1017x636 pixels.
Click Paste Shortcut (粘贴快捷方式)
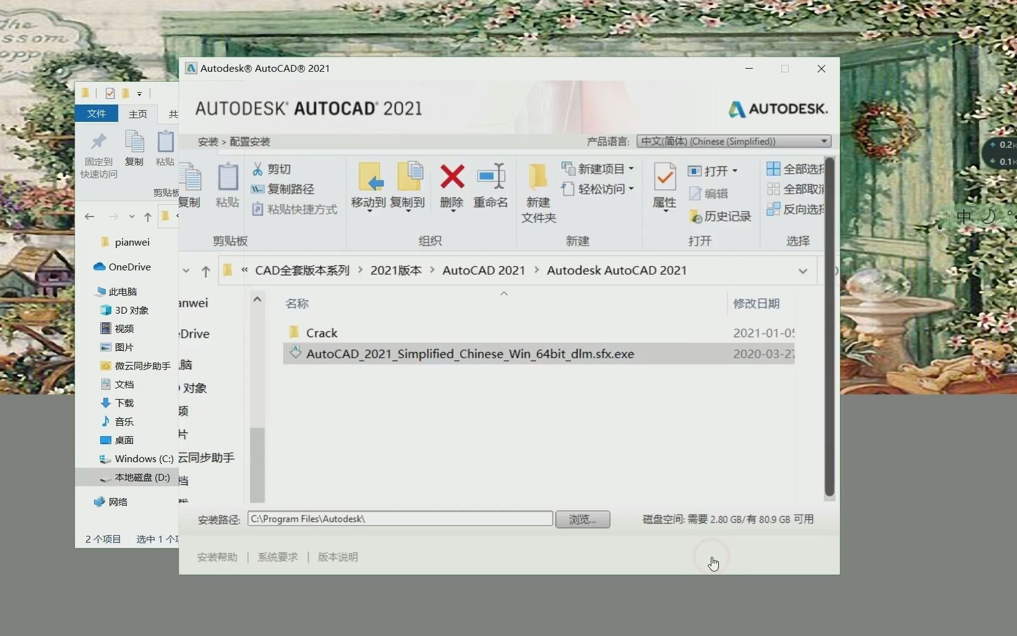(294, 209)
